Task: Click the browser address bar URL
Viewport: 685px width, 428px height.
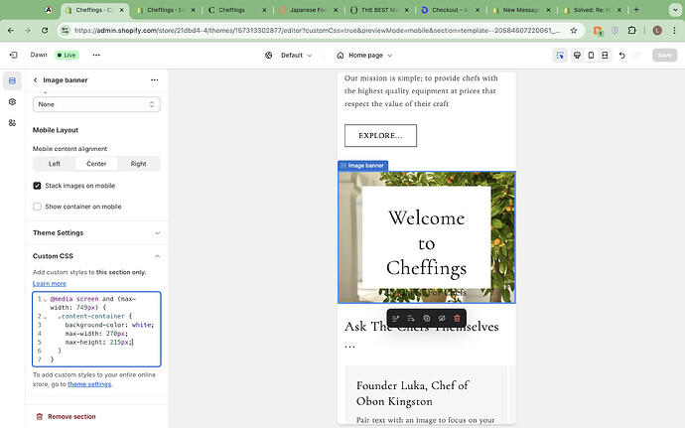Action: click(x=317, y=30)
